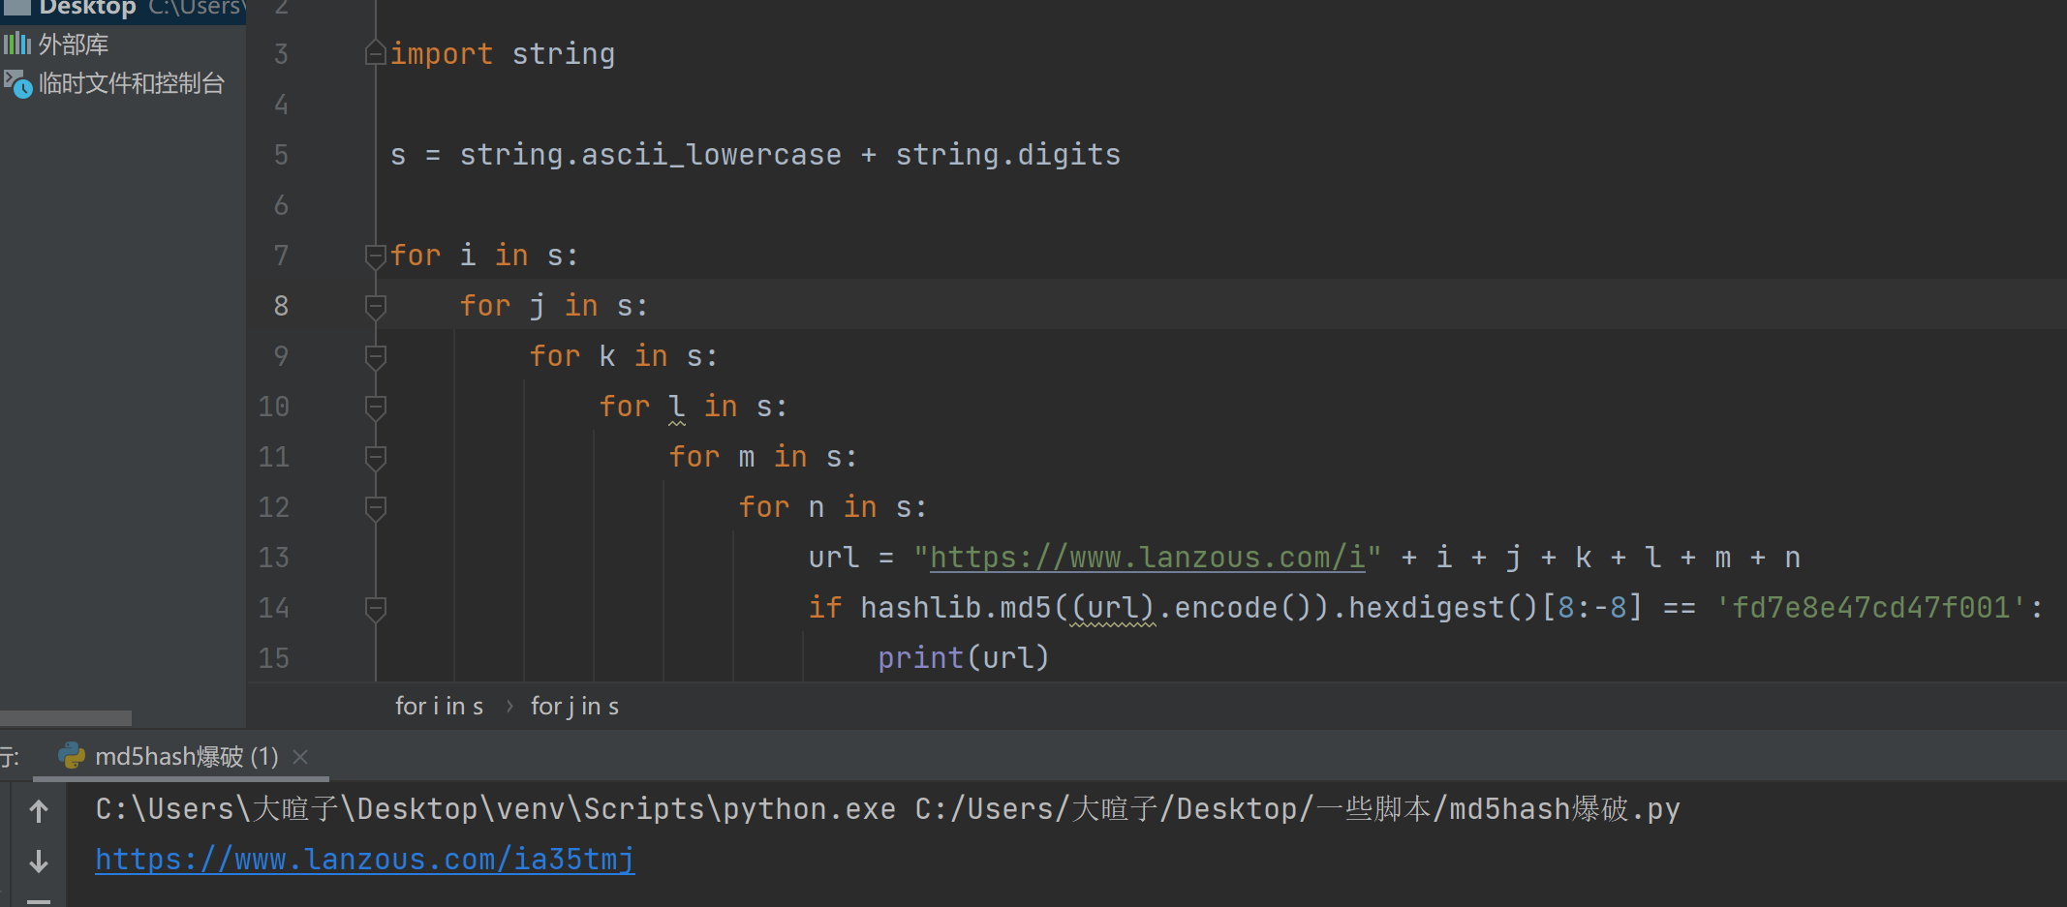
Task: Open the printed ia35tmj lanzous link
Action: [365, 860]
